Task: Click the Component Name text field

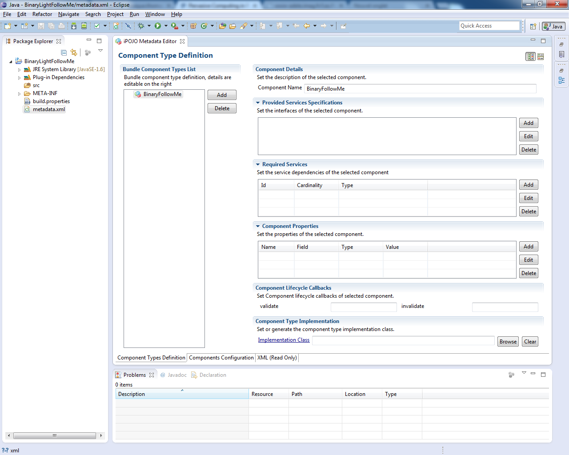Action: tap(420, 89)
